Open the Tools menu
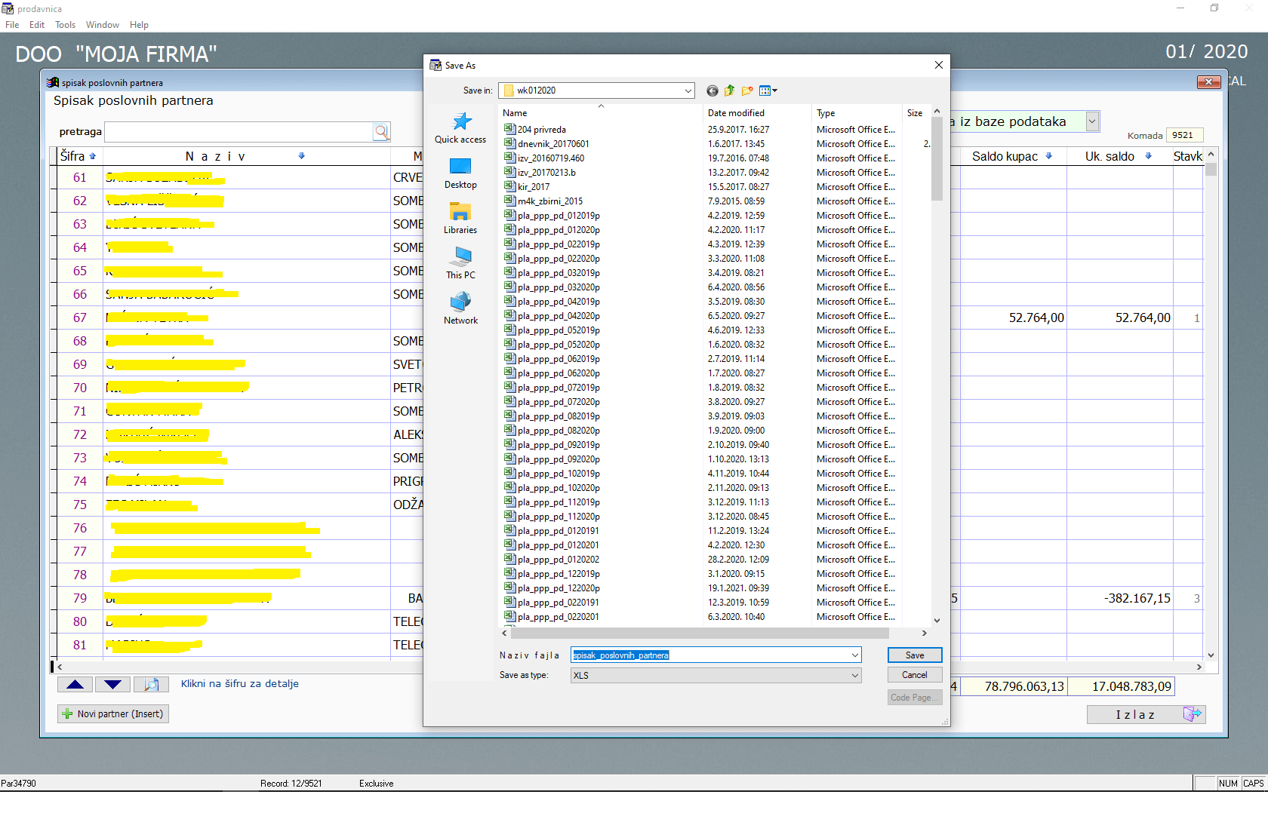1268x813 pixels. (x=65, y=25)
